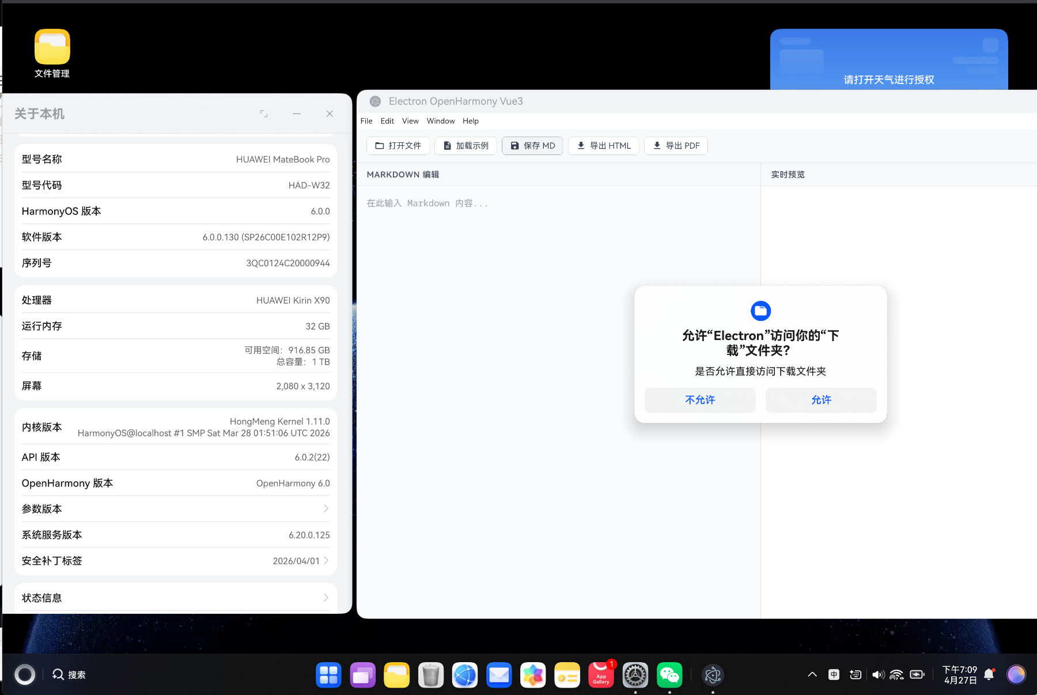This screenshot has height=695, width=1037.
Task: Open the Window menu
Action: [441, 121]
